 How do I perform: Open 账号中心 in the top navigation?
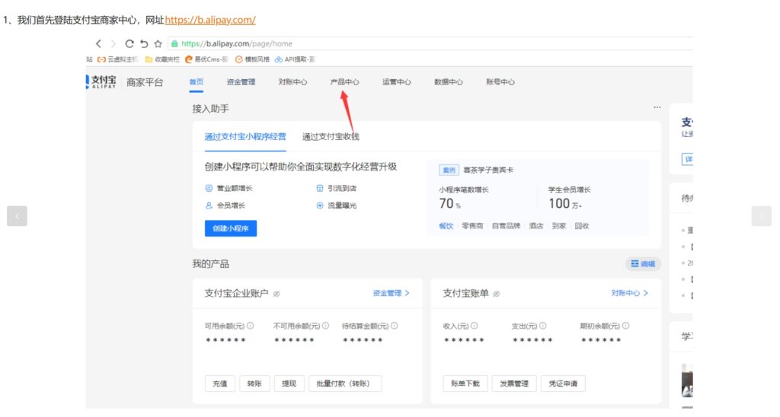pos(500,82)
